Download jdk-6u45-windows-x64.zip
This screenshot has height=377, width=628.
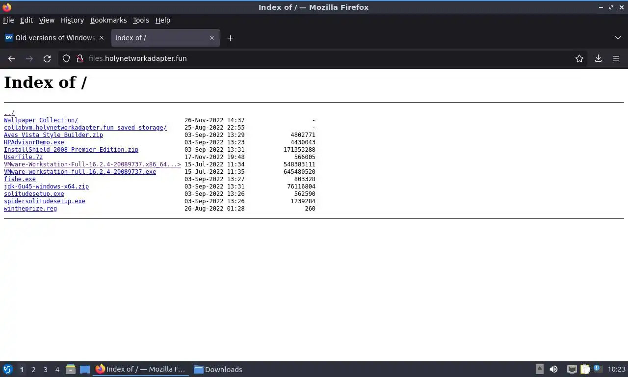click(46, 187)
